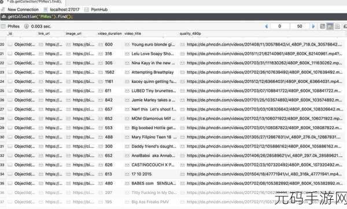Go to next page with right arrow
The height and width of the screenshot is (209, 347).
313,27
